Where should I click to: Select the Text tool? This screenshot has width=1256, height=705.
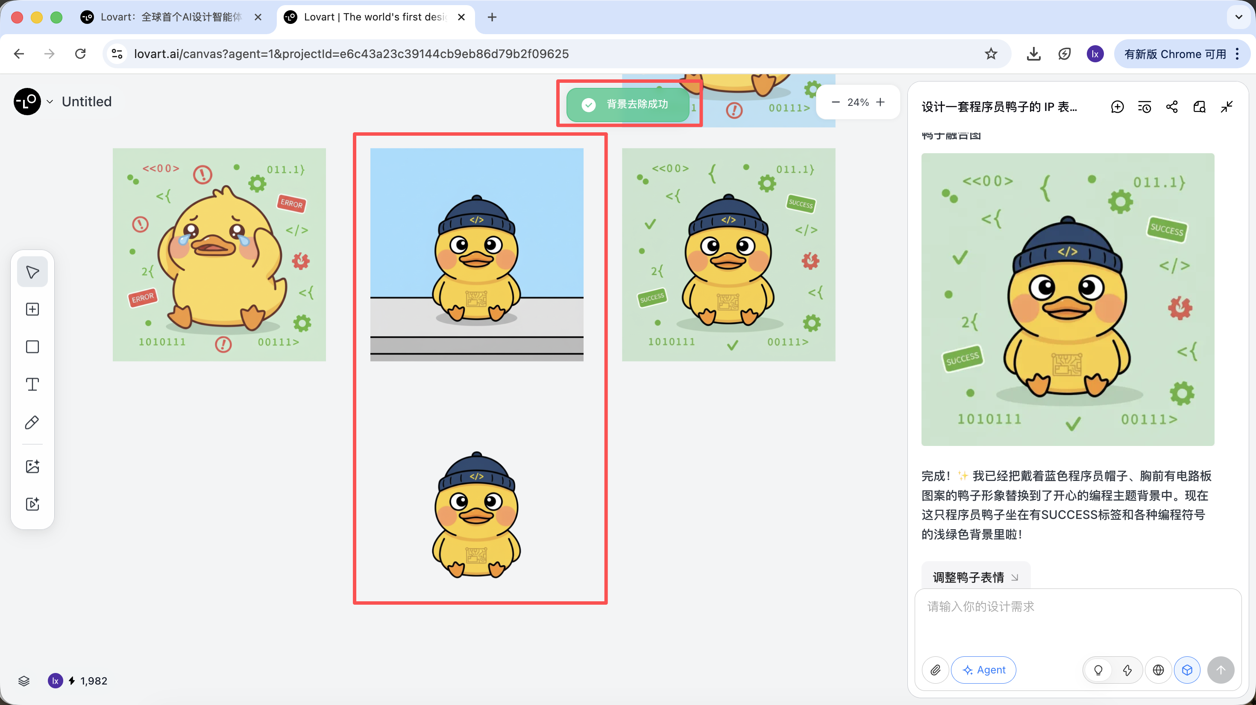point(32,385)
